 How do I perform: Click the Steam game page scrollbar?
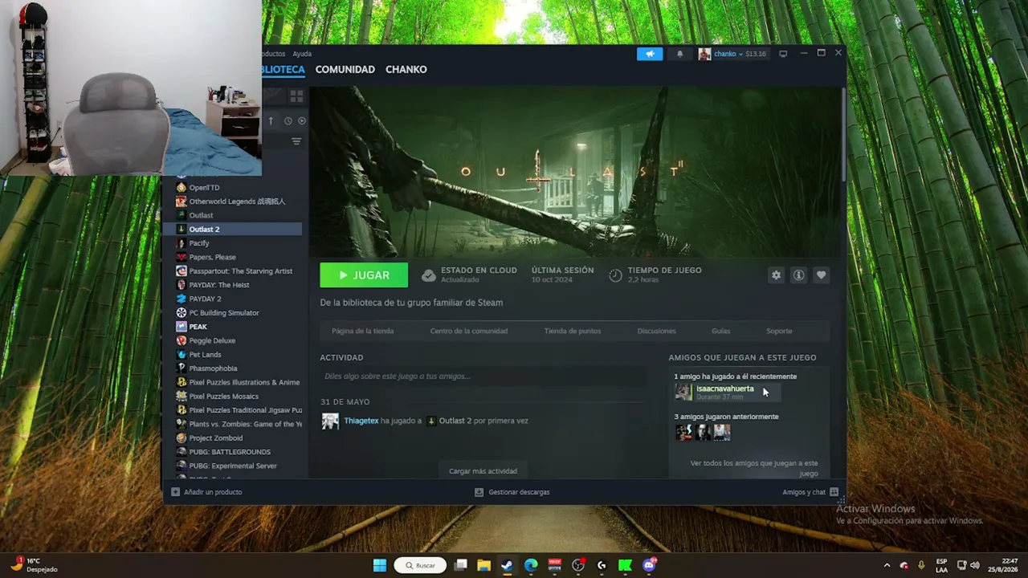click(842, 134)
